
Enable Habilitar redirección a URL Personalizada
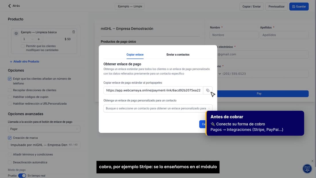[x=10, y=103]
